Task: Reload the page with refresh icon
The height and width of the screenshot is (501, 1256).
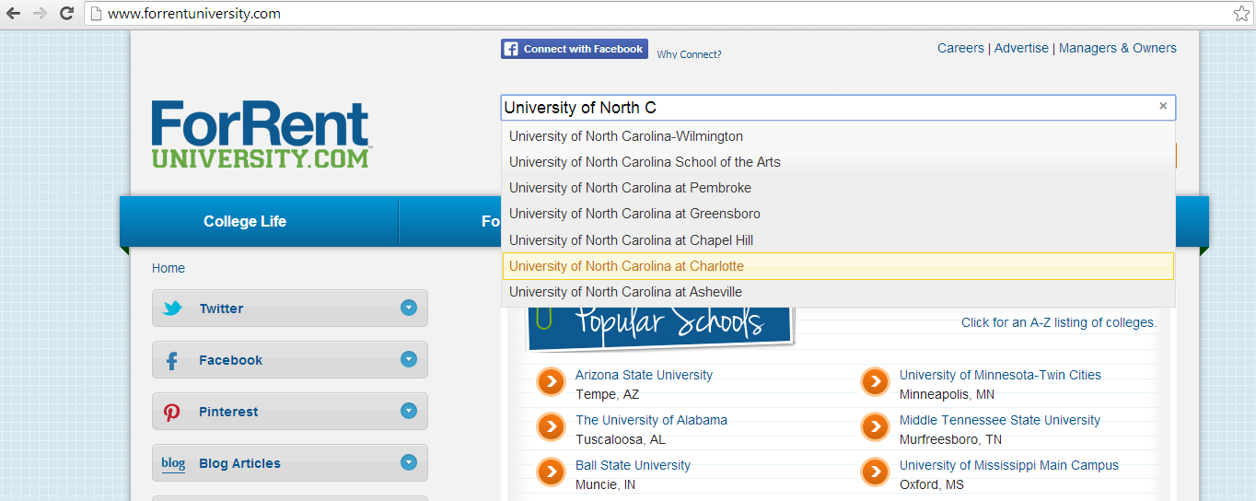Action: [x=66, y=14]
